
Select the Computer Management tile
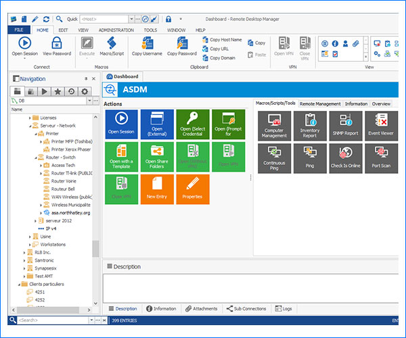point(274,126)
